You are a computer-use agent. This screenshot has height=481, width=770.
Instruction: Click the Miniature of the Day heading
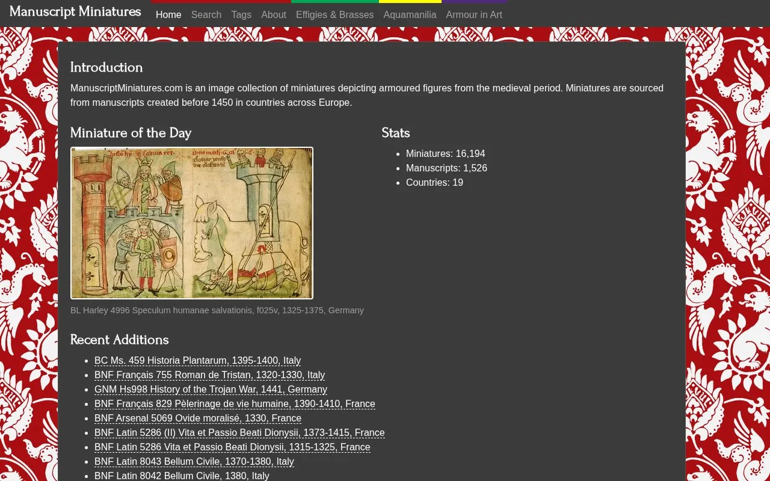(131, 133)
